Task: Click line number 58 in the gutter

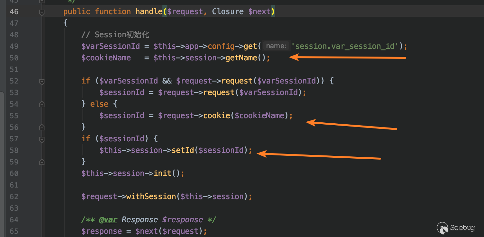Action: coord(14,150)
